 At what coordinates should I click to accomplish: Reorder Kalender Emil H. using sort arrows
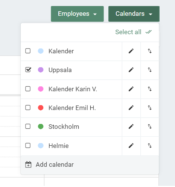click(150, 108)
